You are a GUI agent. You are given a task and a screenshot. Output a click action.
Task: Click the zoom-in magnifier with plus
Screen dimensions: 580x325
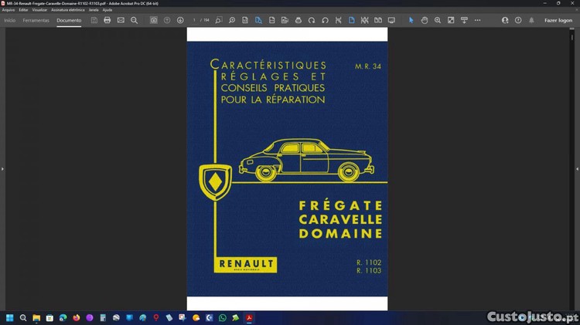(438, 20)
